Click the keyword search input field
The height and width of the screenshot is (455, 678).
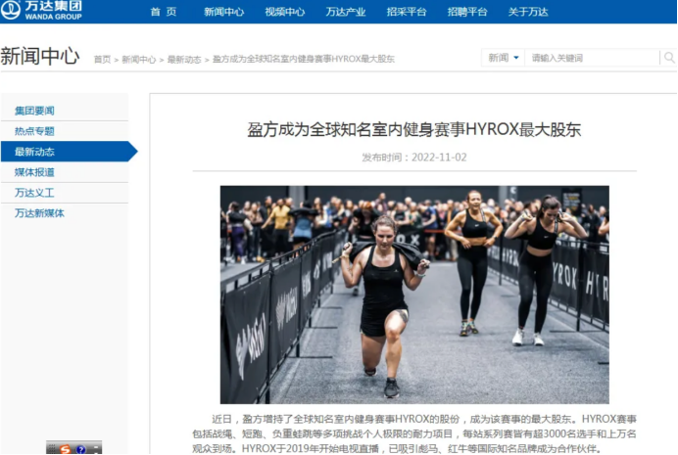coord(593,58)
